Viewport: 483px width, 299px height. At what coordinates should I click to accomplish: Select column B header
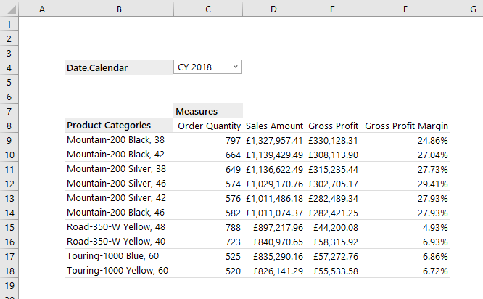(118, 8)
